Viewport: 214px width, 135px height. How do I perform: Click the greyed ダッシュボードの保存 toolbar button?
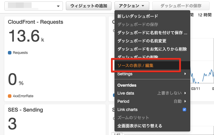pos(181,6)
